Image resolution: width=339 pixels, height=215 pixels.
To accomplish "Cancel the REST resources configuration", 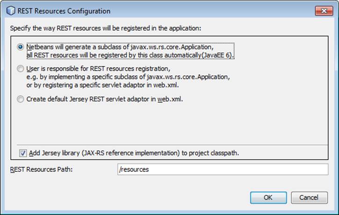I will click(309, 197).
